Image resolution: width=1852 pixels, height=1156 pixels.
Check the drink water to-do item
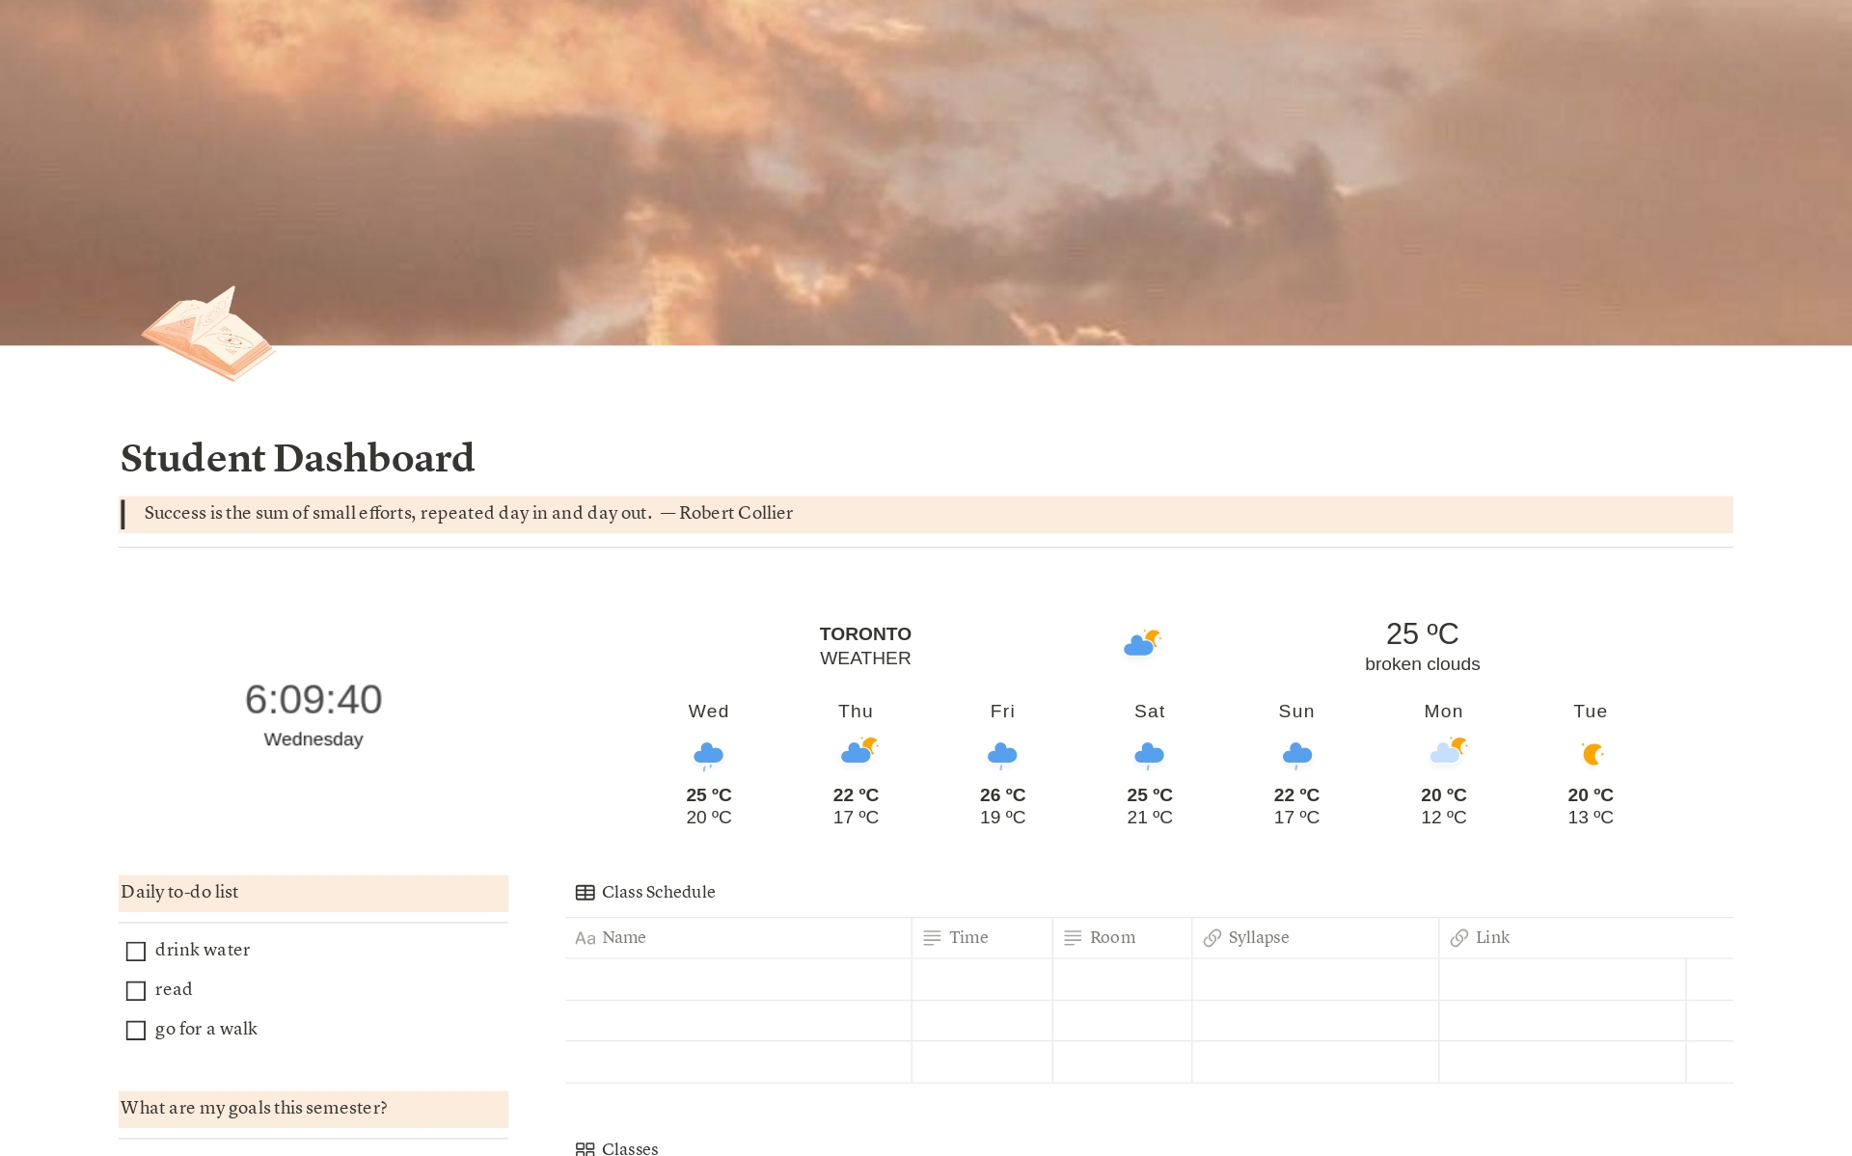click(x=135, y=951)
